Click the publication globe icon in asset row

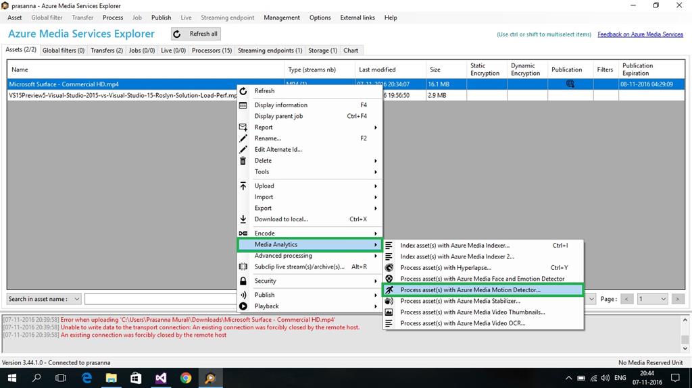click(x=570, y=84)
